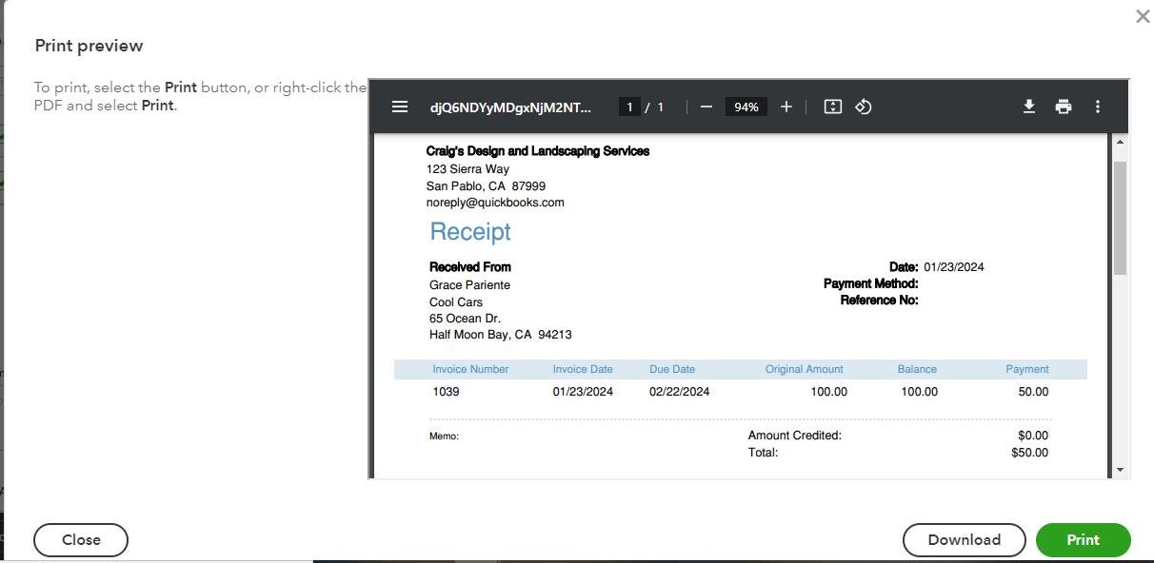Print the PDF using the toolbar printer icon
Viewport: 1154px width, 563px height.
pos(1064,107)
